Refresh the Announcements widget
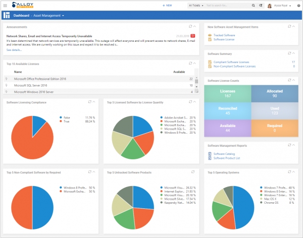This screenshot has height=238, width=303. pyautogui.click(x=189, y=26)
